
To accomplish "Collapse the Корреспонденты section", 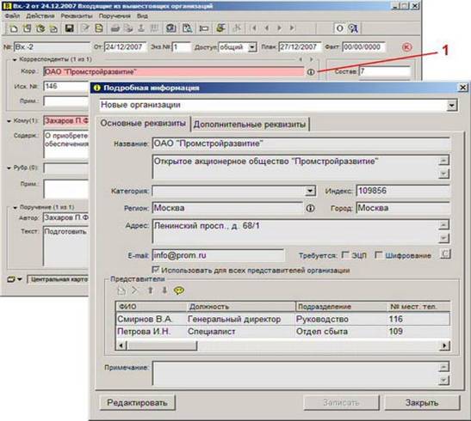I will click(15, 59).
